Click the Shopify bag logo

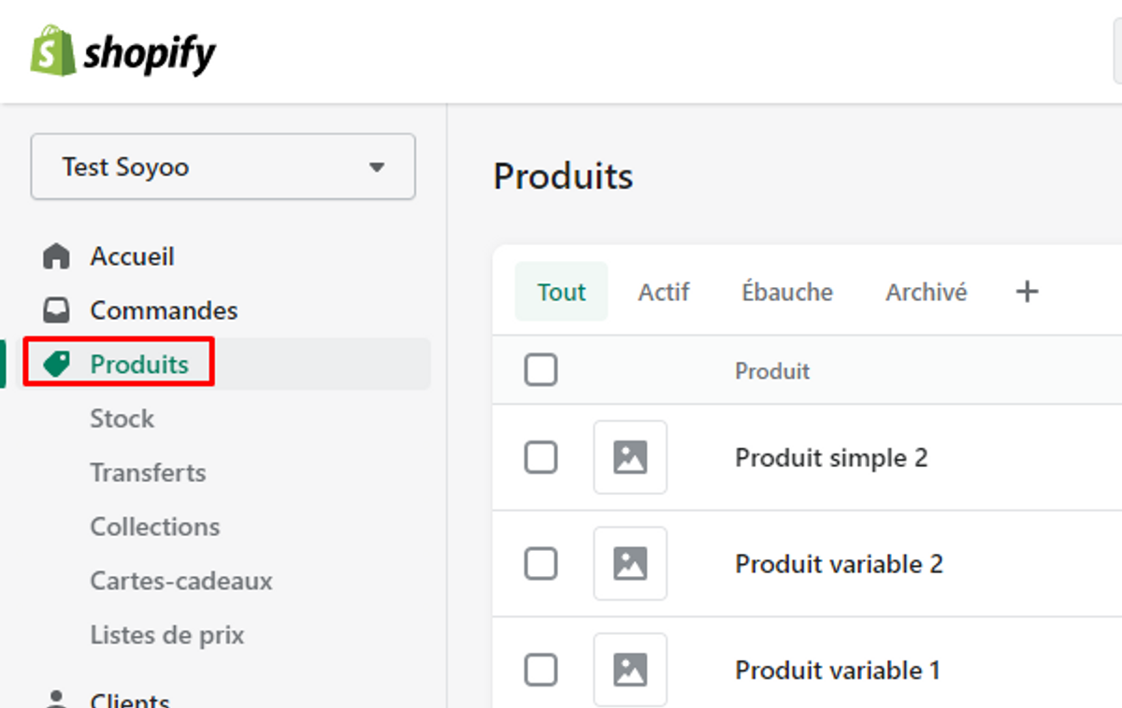[x=52, y=51]
